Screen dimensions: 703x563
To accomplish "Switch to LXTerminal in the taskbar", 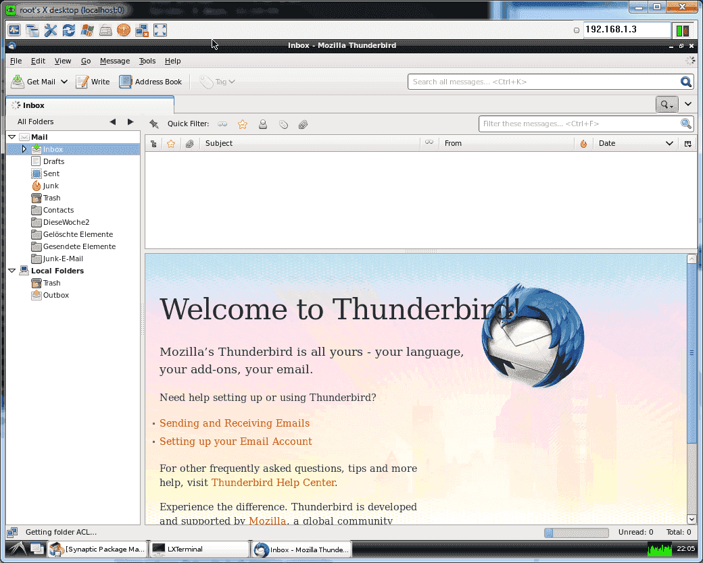I will click(199, 549).
